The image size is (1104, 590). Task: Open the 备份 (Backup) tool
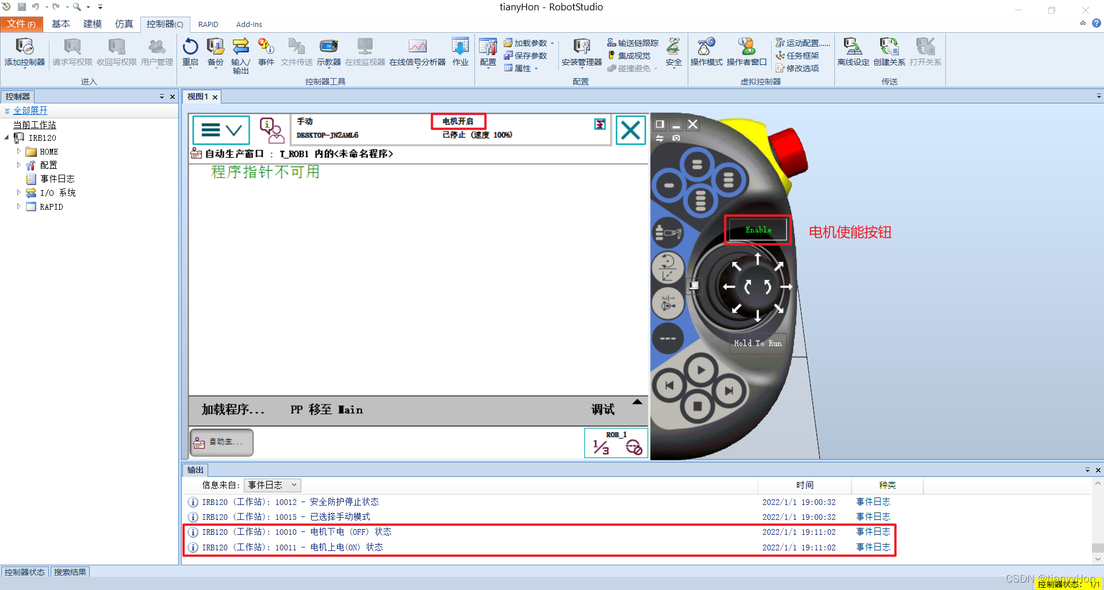(216, 52)
